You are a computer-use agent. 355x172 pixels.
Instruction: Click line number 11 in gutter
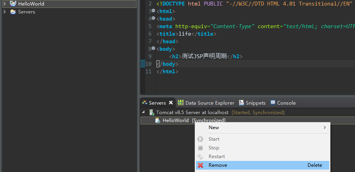click(x=148, y=71)
